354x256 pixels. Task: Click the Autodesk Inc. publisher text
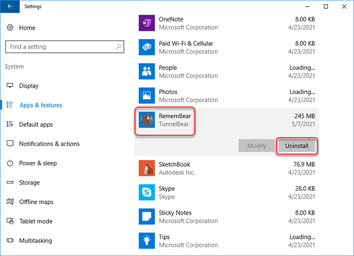[x=177, y=173]
